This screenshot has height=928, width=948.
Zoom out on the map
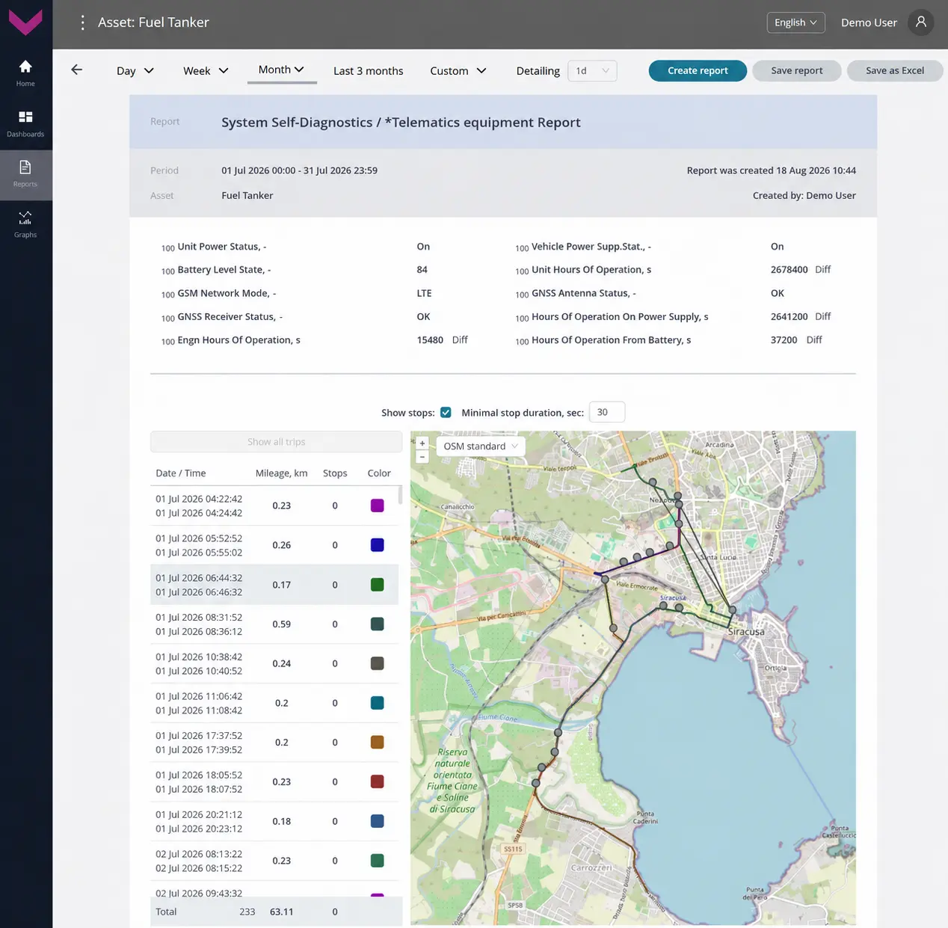click(x=422, y=456)
